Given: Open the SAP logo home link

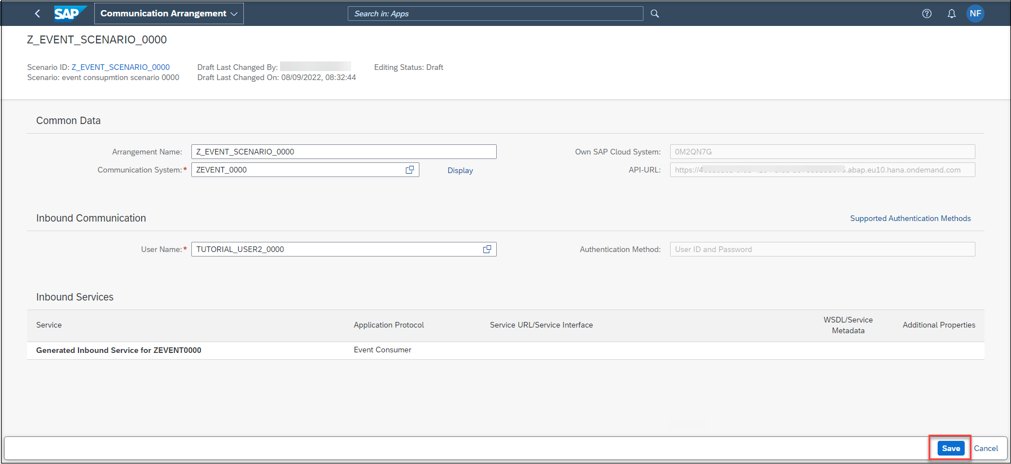Looking at the screenshot, I should 70,14.
